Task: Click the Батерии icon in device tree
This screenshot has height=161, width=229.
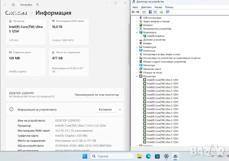Action: point(141,25)
